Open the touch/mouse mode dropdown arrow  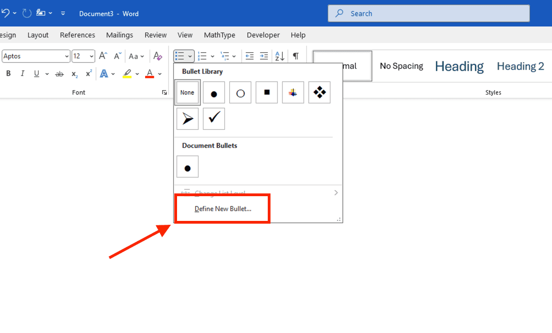[x=51, y=13]
